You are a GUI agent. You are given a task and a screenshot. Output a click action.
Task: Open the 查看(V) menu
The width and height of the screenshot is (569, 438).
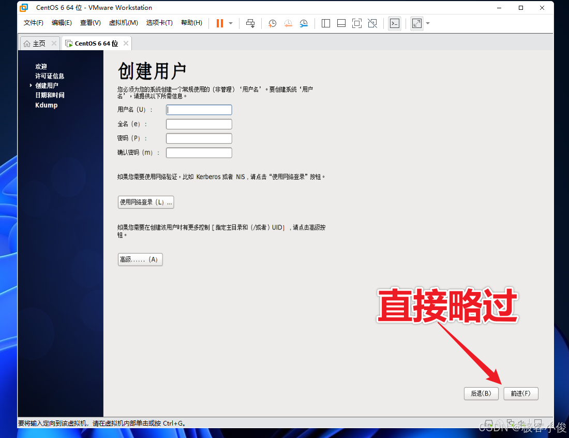tap(91, 23)
